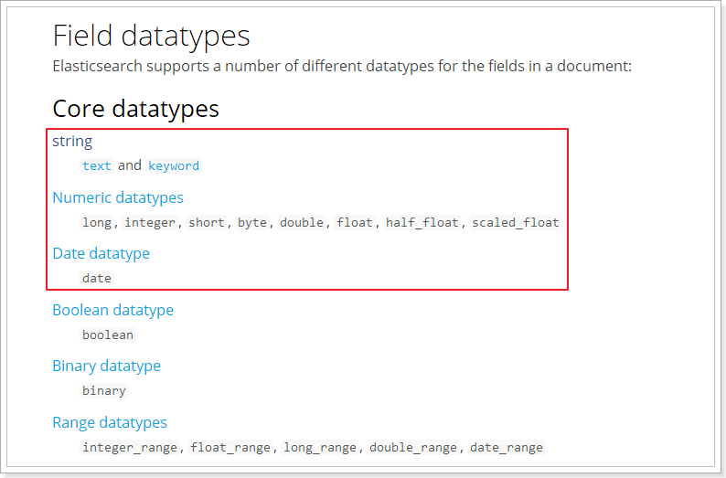Click the Date datatype link
Viewport: 726px width, 478px height.
point(101,253)
